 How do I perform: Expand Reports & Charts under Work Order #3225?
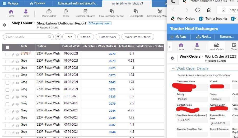[216, 61]
